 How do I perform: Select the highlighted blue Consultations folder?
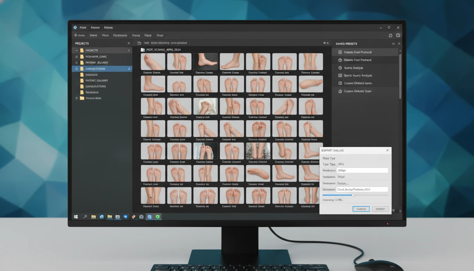pos(102,69)
